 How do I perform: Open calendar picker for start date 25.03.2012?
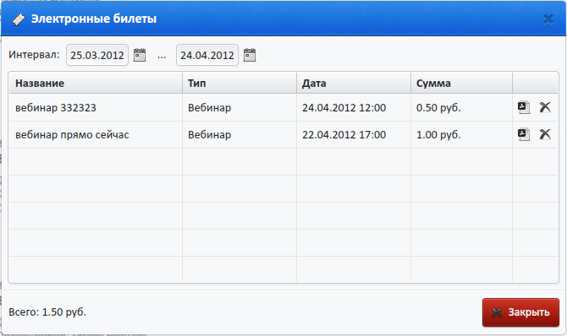140,55
